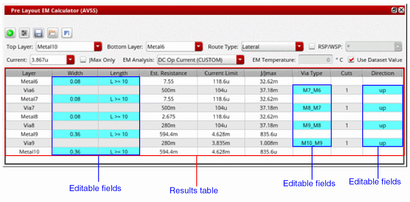
Task: Click Metal10 J/Jmax value 835.6u
Action: click(x=268, y=151)
